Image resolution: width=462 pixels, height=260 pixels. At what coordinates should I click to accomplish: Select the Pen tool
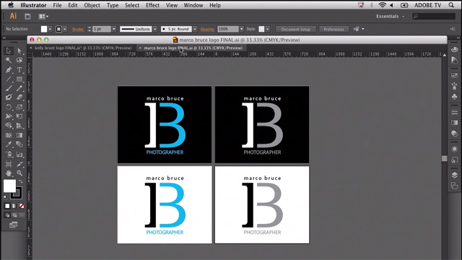[9, 70]
